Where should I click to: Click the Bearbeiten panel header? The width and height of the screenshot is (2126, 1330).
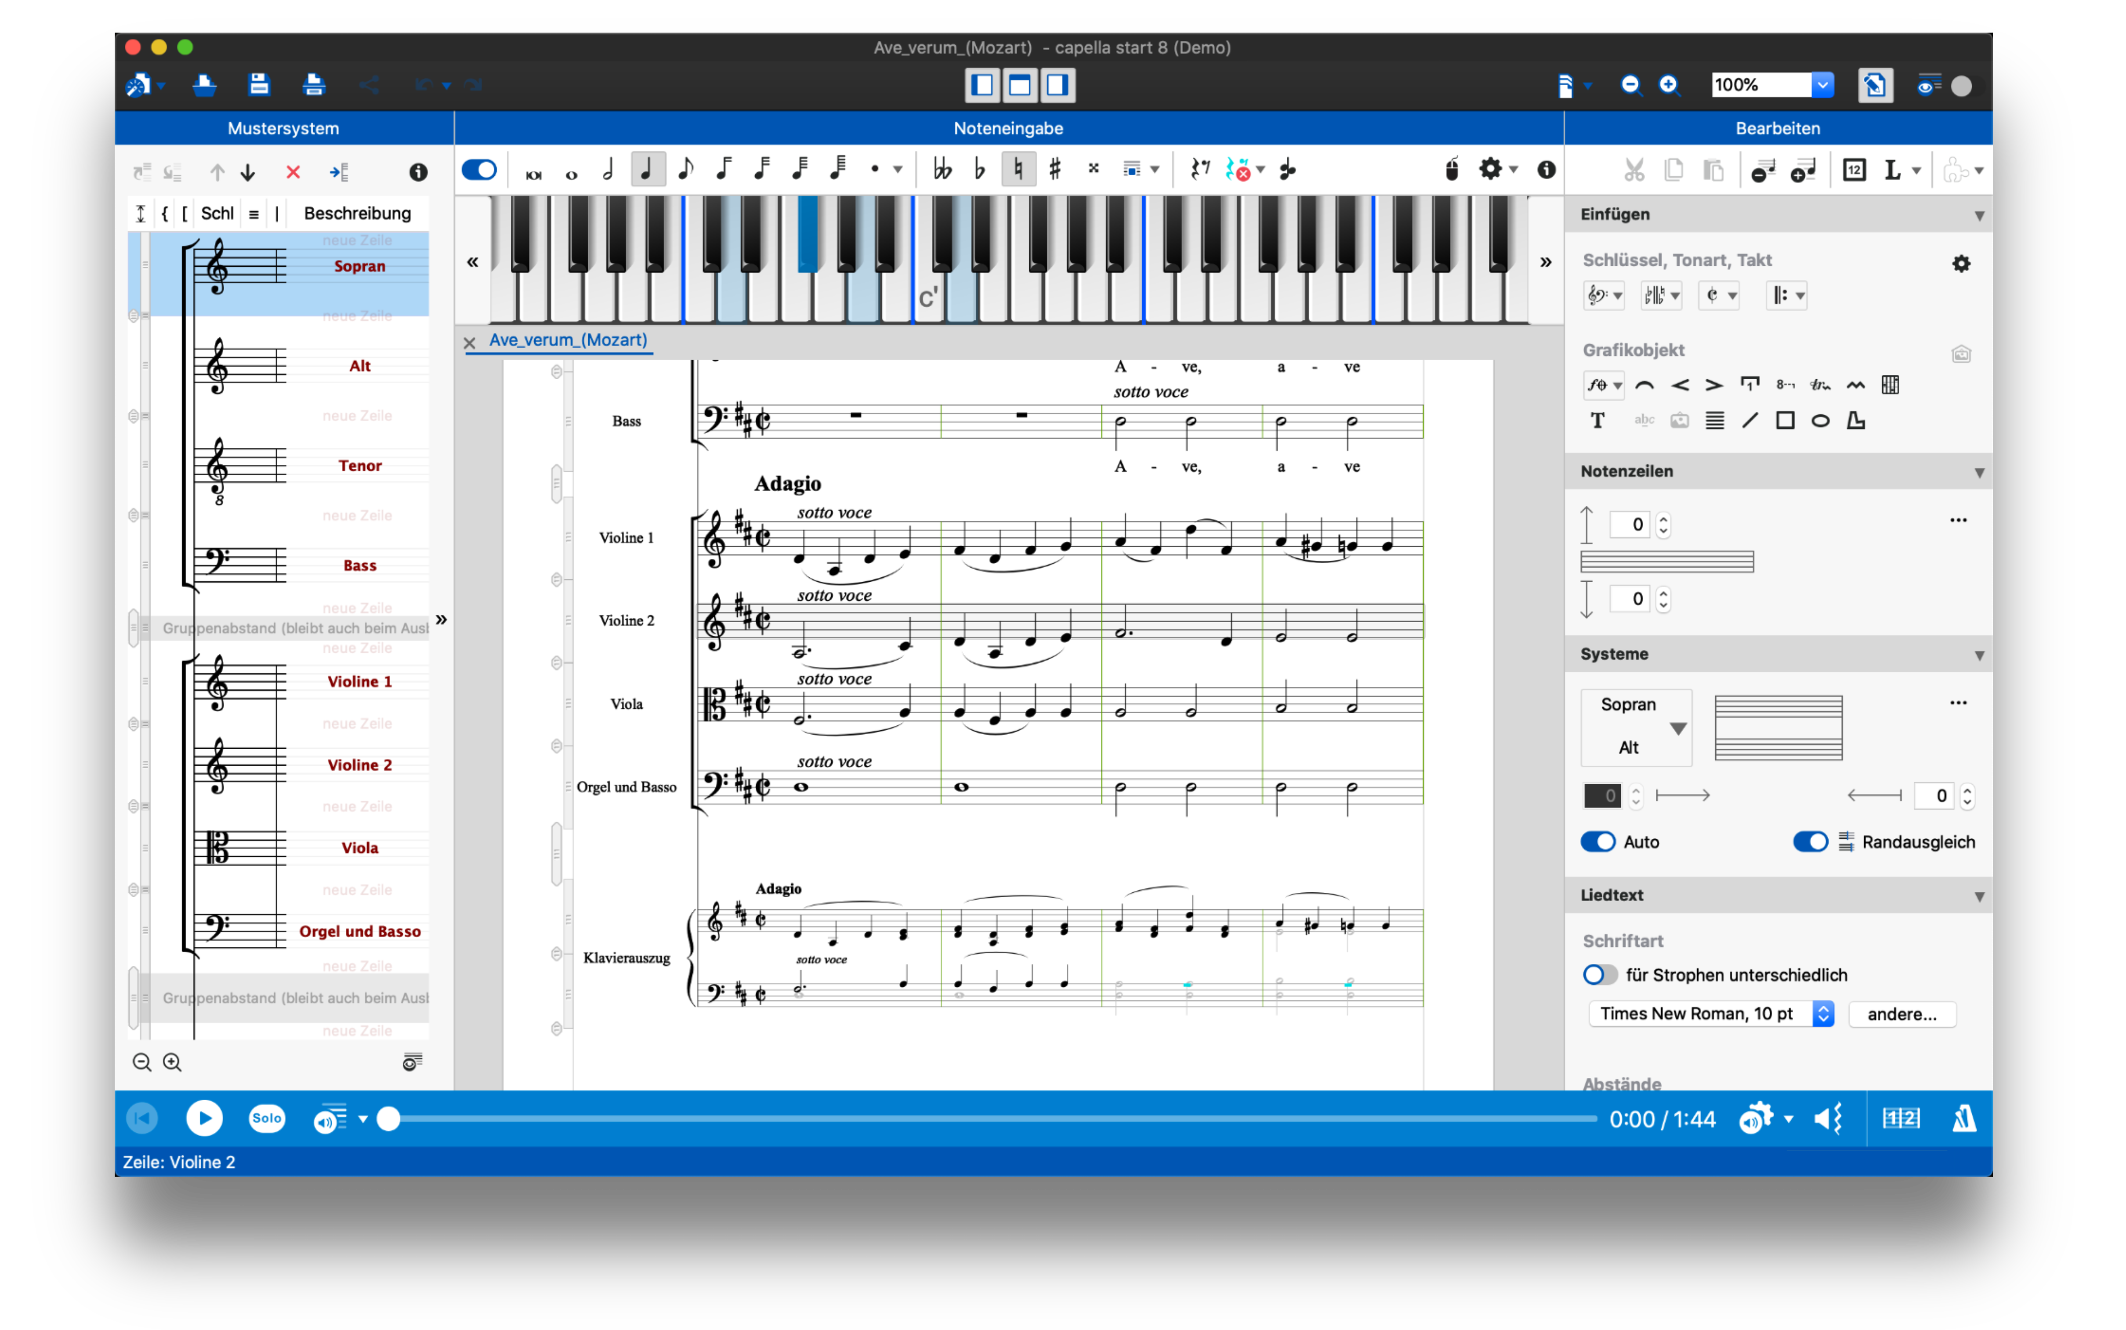pos(1778,128)
